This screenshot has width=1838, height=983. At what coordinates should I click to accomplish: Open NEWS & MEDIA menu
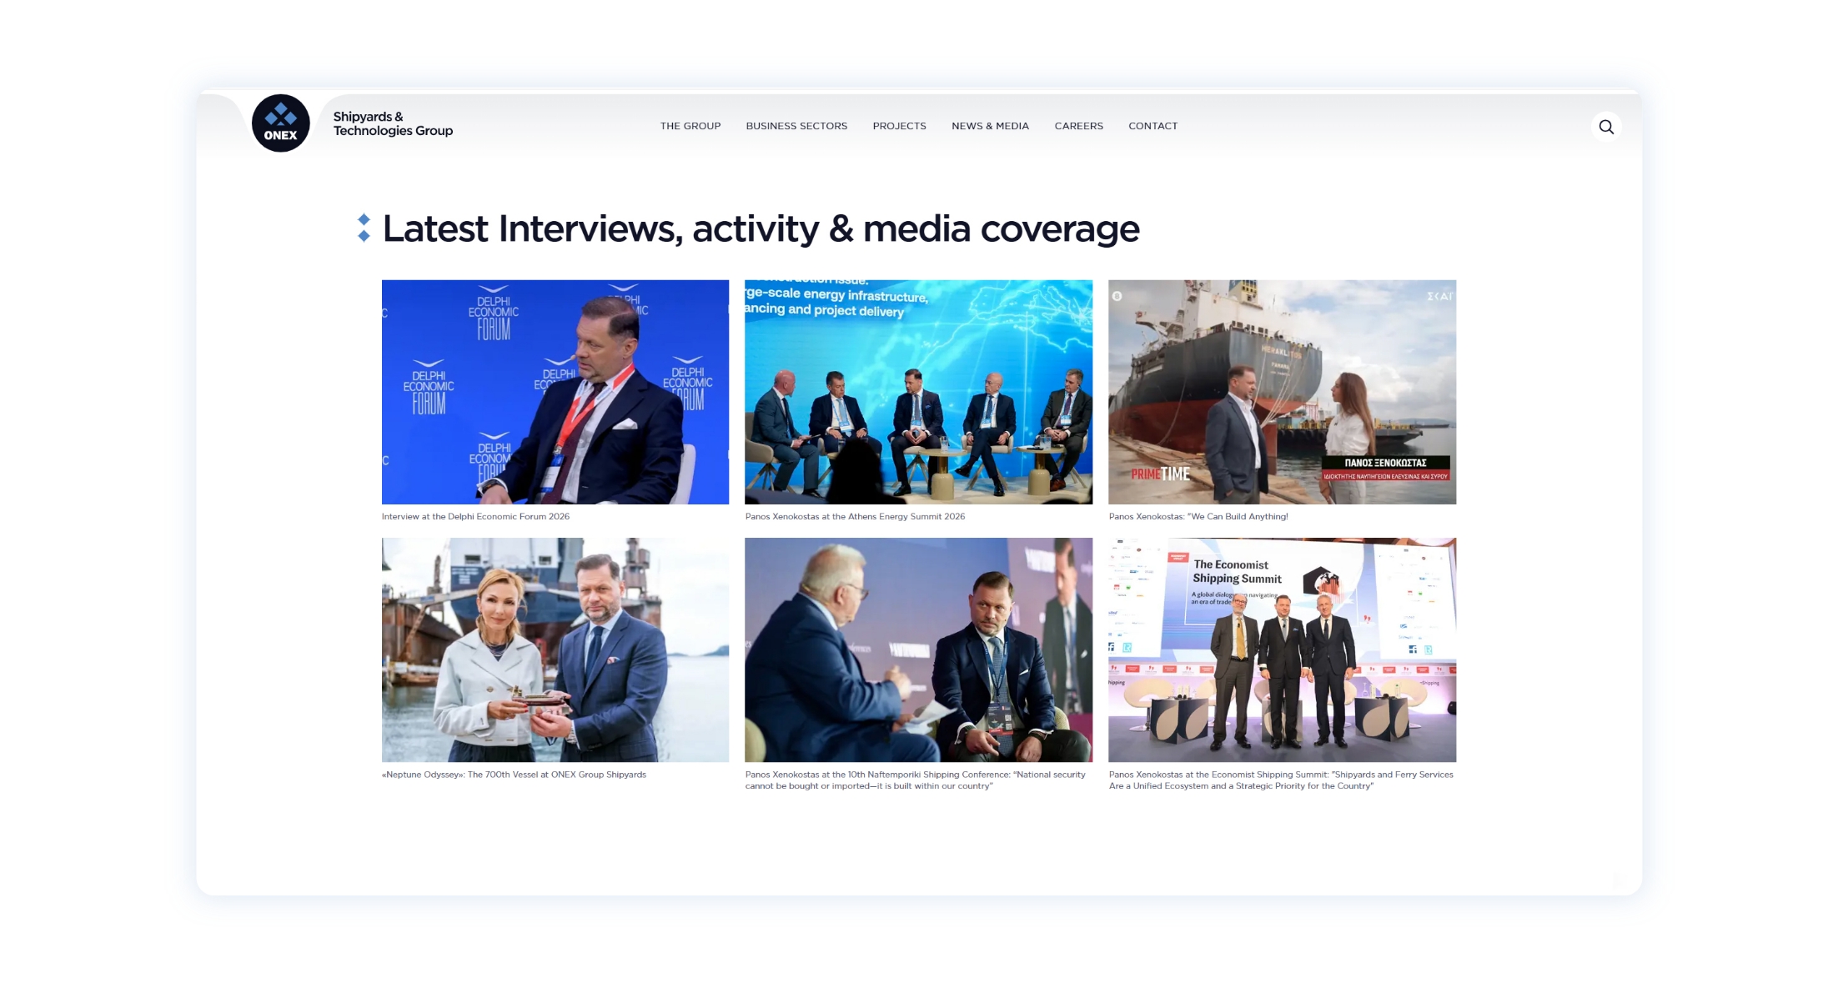[990, 126]
